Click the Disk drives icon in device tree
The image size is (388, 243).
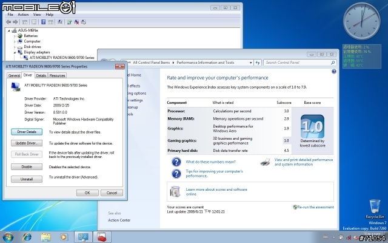coord(20,47)
